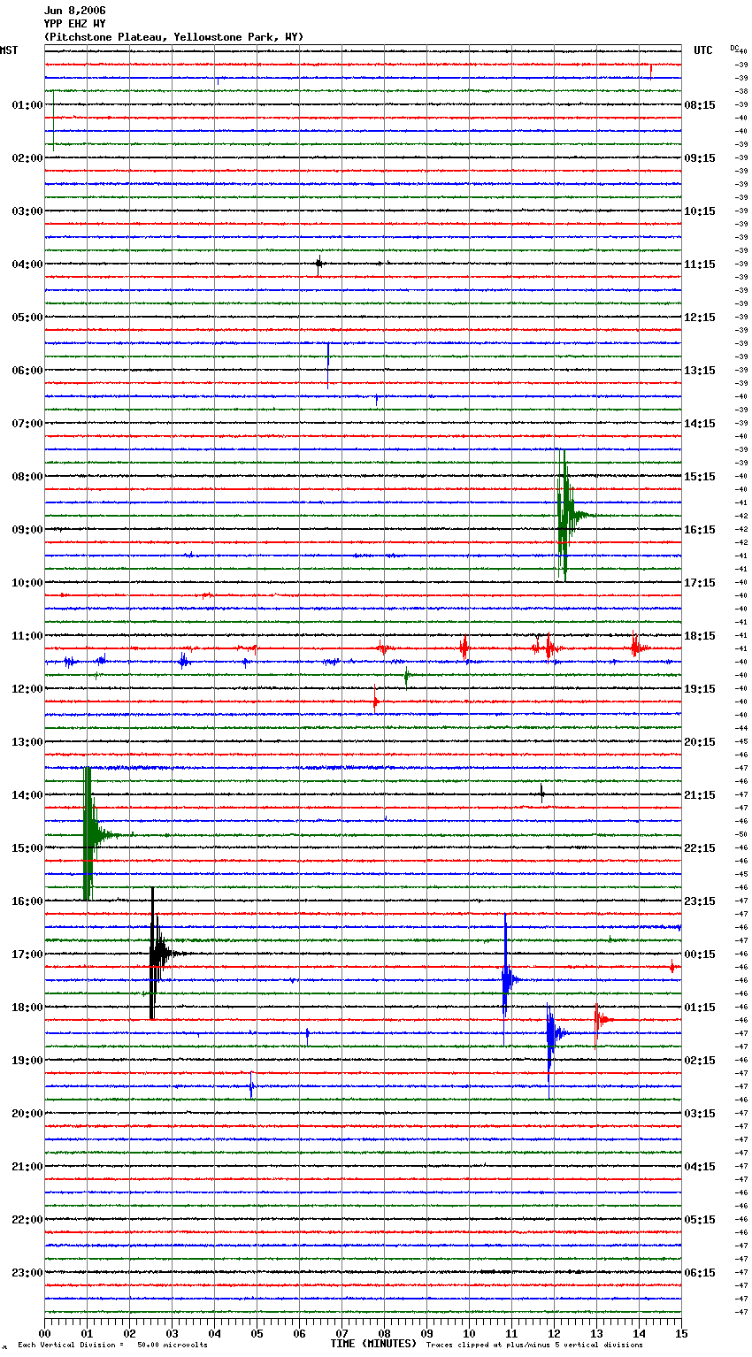The image size is (752, 1357).
Task: Click the 11:15 UTC time label
Action: click(x=700, y=264)
